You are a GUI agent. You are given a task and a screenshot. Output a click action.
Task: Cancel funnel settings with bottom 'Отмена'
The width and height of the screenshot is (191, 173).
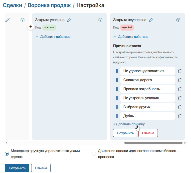point(41,168)
